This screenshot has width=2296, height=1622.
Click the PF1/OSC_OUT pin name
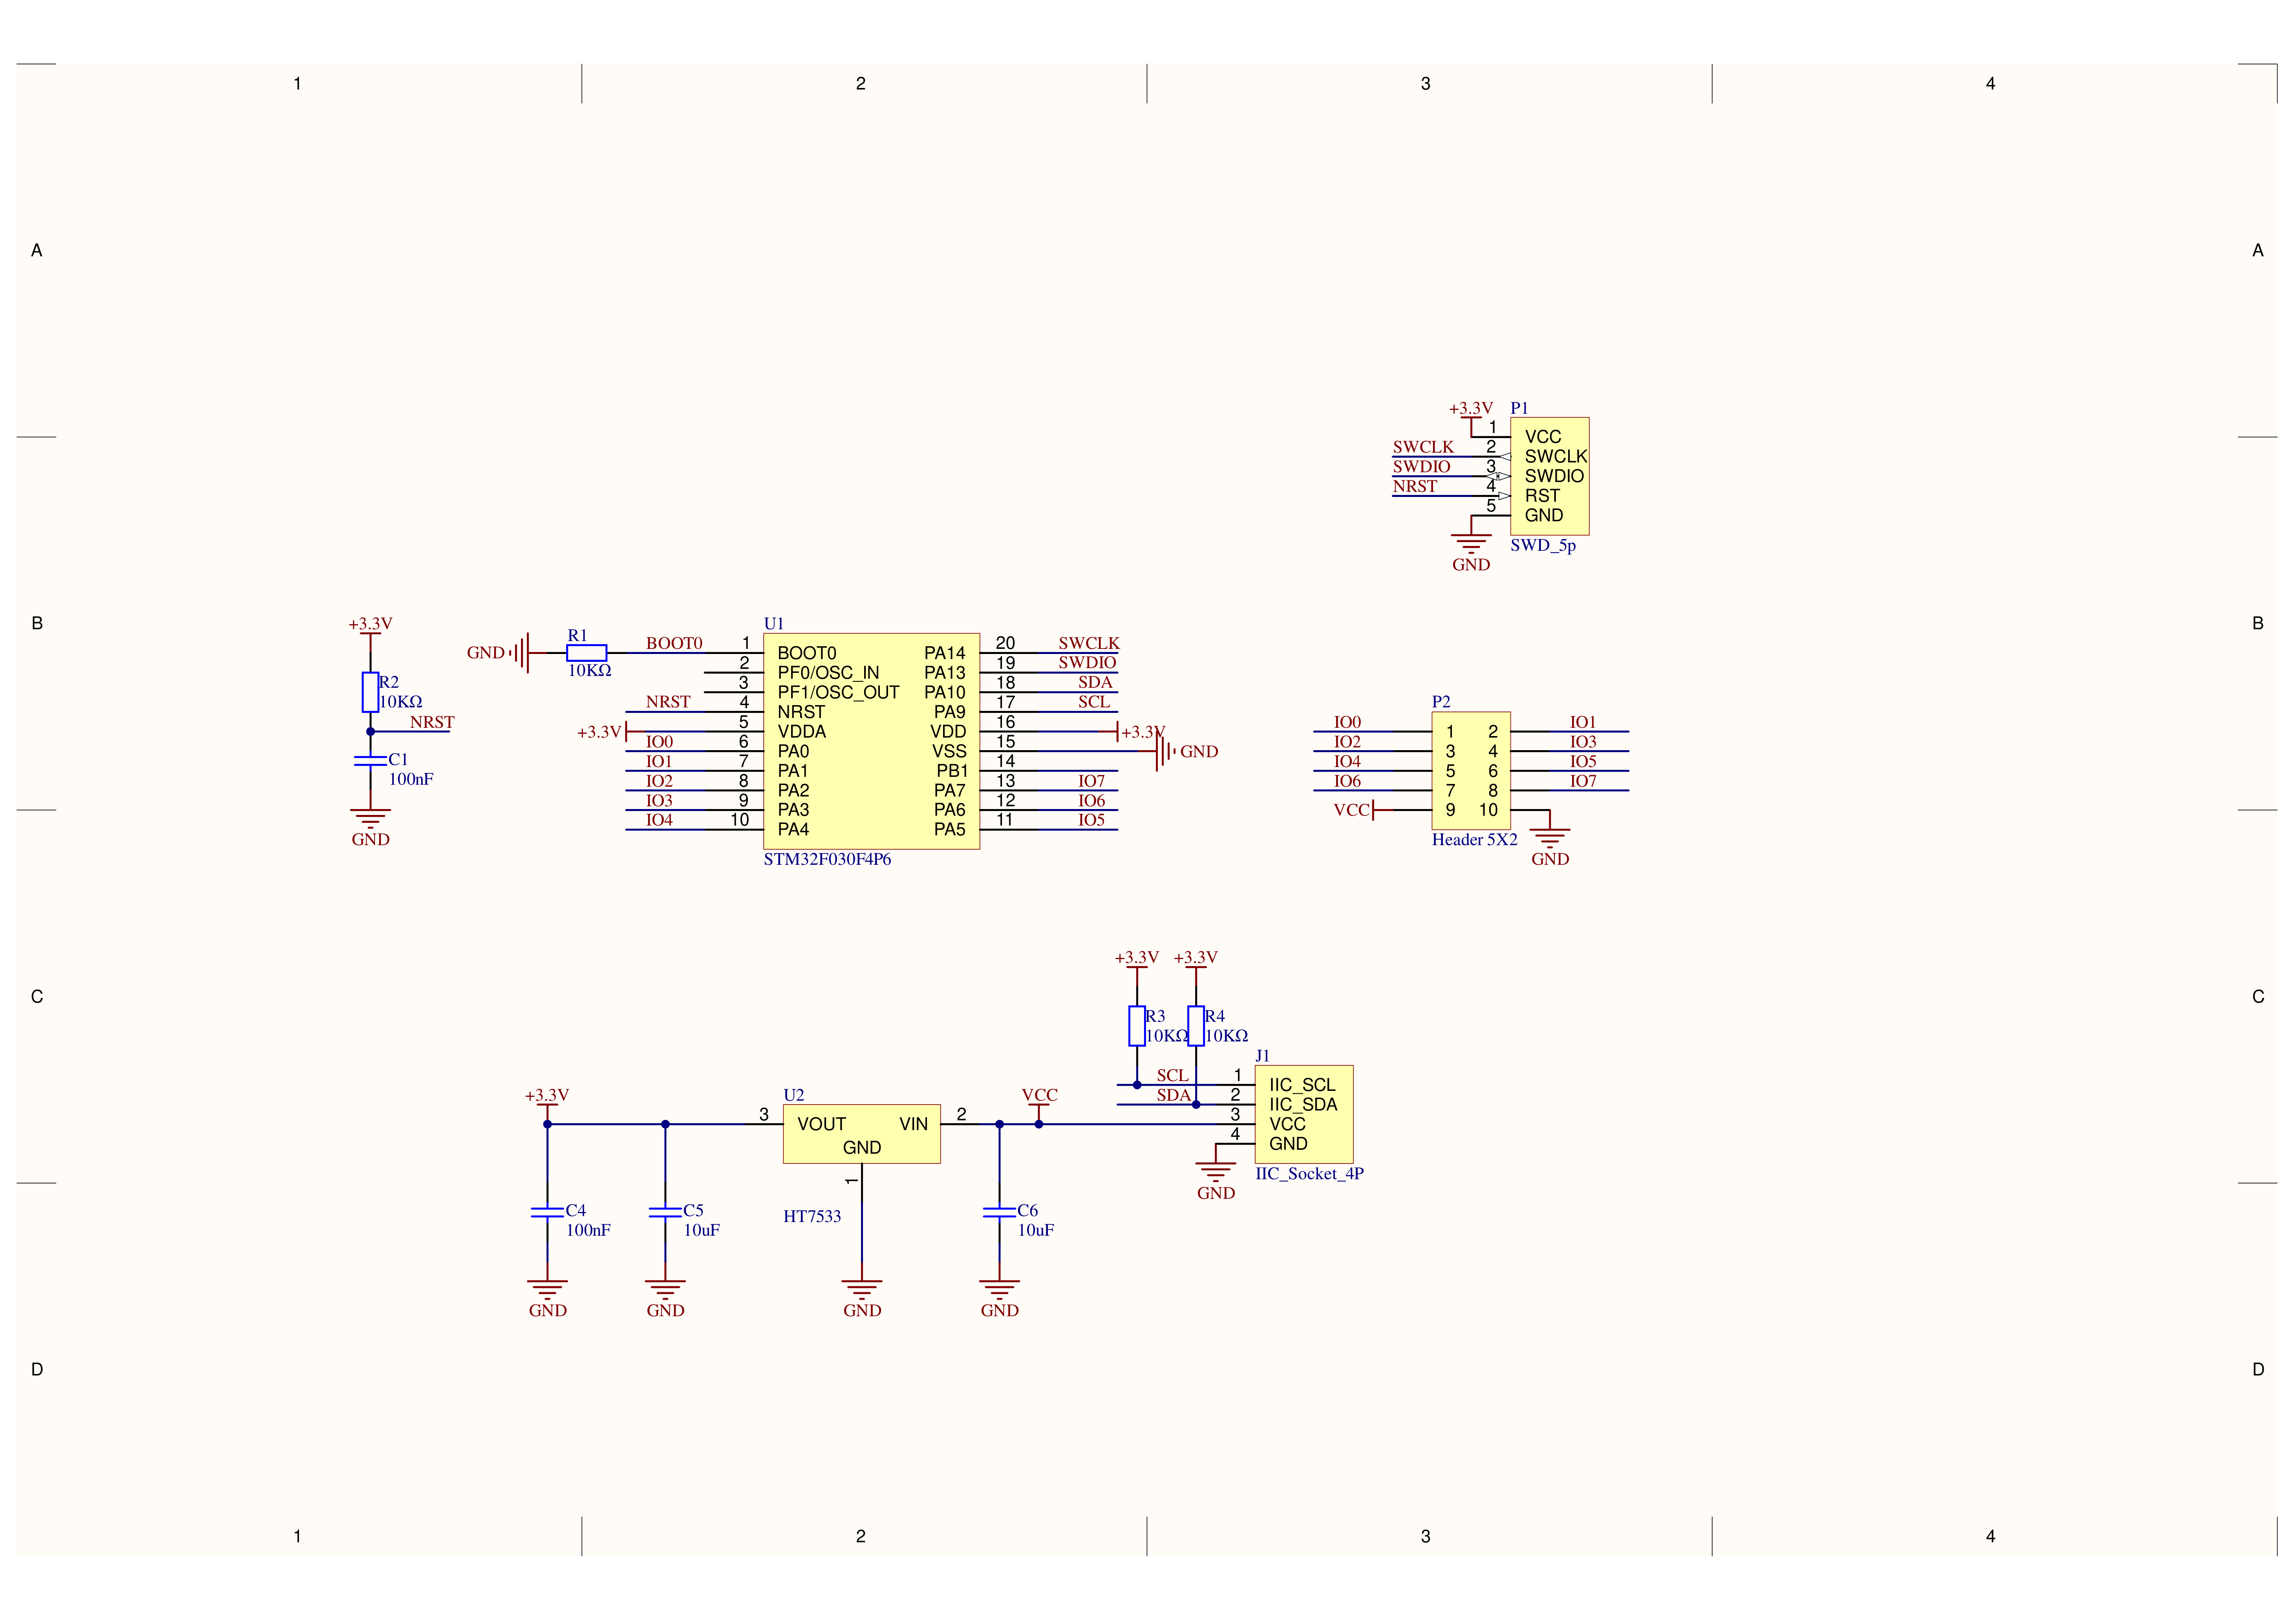(x=838, y=692)
